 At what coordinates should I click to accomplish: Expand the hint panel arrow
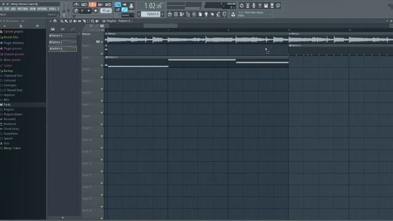(x=270, y=14)
